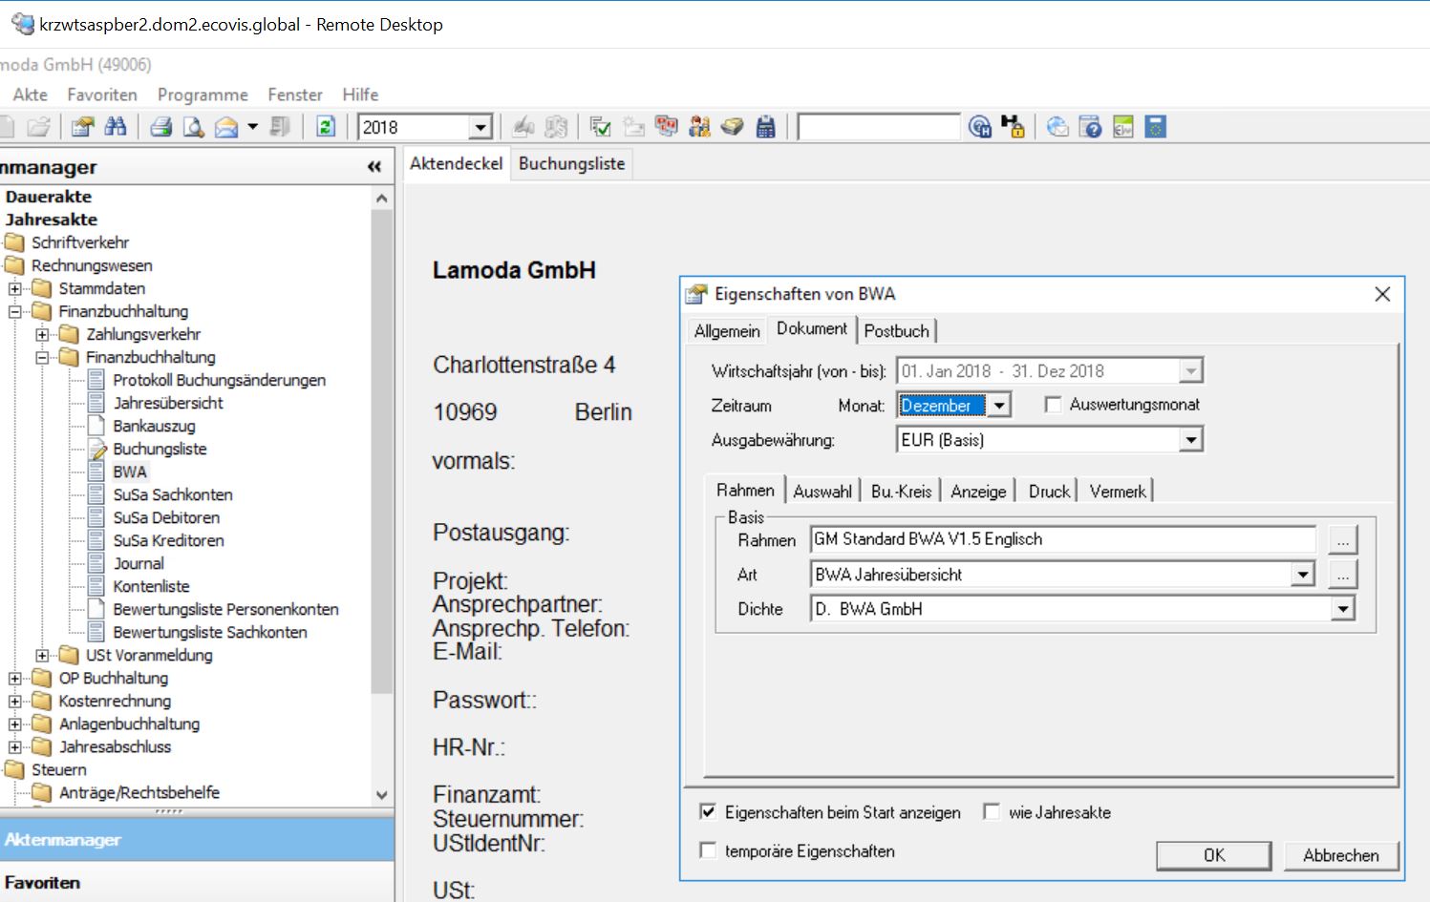Open a file with the folder icon
Screen dimensions: 1430x902
tap(39, 126)
